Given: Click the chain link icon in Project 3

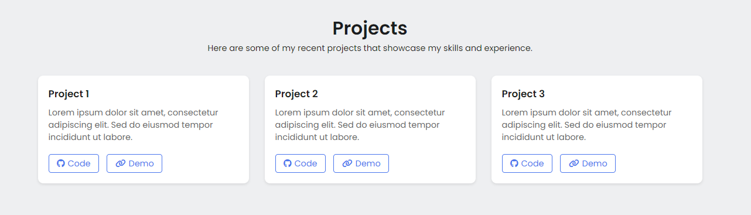Looking at the screenshot, I should [574, 163].
